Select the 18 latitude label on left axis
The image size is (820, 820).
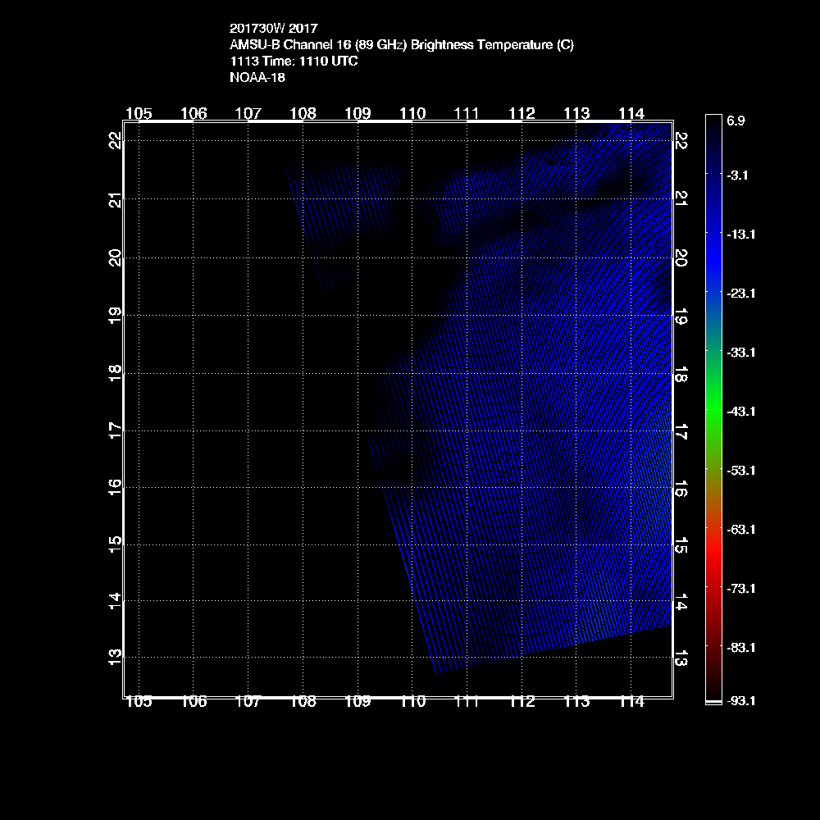(x=115, y=371)
